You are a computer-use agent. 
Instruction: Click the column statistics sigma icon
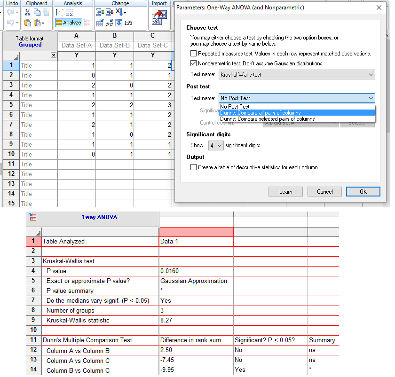coord(69,12)
